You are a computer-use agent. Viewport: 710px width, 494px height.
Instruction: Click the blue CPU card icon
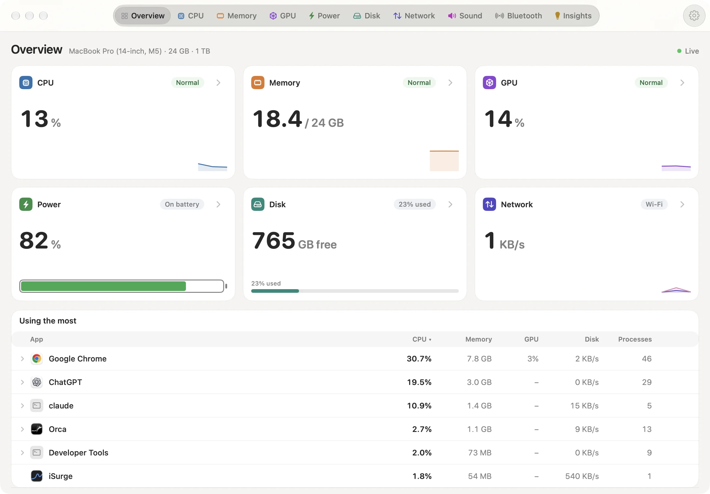26,83
